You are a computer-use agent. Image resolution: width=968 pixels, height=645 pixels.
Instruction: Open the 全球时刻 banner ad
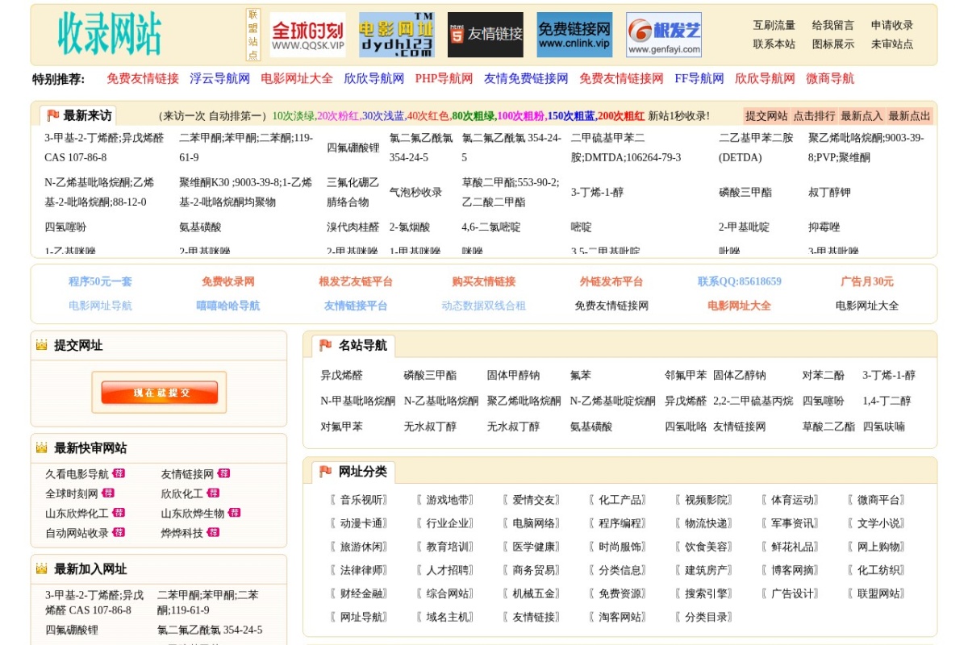coord(307,34)
